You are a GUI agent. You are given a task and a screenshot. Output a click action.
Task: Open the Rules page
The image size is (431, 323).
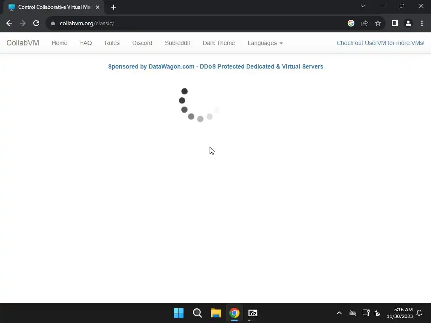click(x=112, y=43)
